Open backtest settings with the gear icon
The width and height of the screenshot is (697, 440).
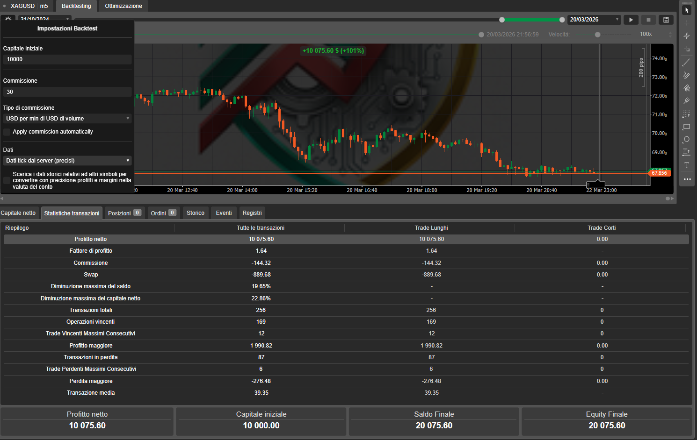click(x=8, y=18)
